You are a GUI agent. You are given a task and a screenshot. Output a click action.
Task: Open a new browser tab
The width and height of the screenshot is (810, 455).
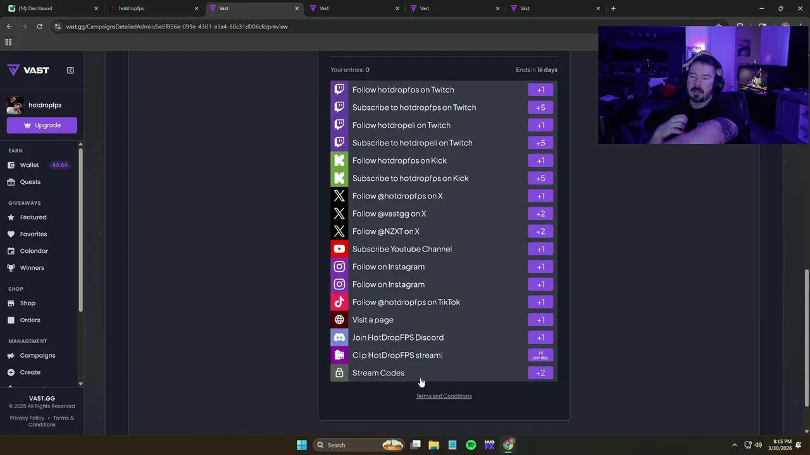[x=613, y=8]
